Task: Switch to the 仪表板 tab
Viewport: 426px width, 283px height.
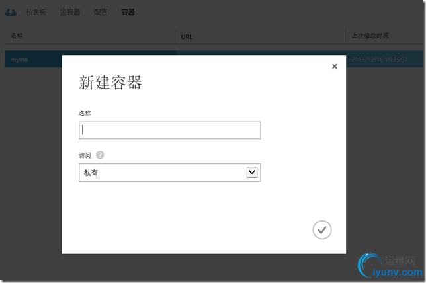Action: [36, 12]
